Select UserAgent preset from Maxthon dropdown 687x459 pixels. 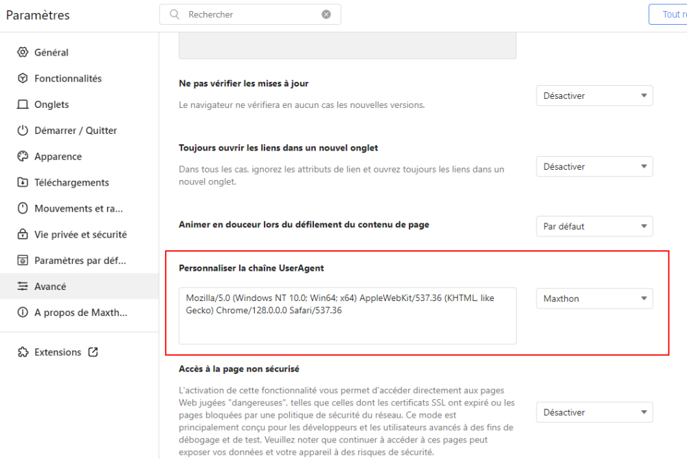coord(594,299)
